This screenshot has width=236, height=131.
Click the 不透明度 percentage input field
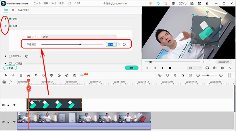point(111,44)
